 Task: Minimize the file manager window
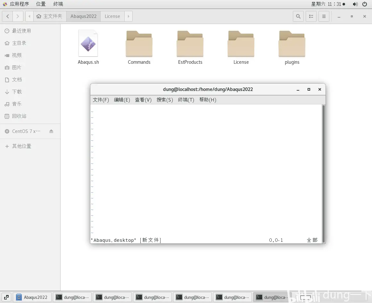click(339, 17)
